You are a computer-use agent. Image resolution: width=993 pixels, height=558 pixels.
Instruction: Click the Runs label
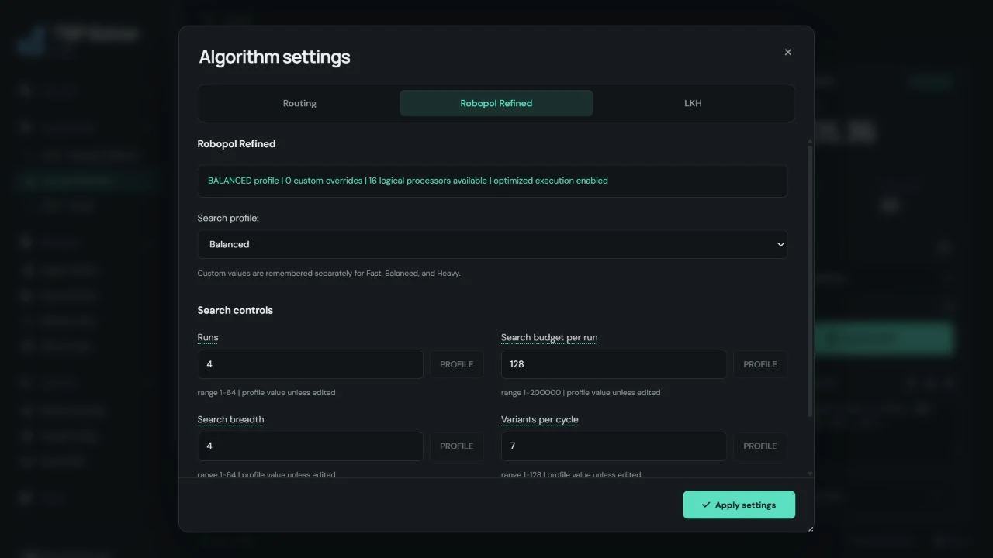208,337
